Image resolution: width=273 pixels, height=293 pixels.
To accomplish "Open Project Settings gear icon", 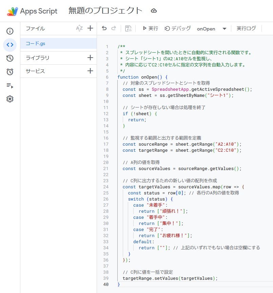I will coord(10,99).
